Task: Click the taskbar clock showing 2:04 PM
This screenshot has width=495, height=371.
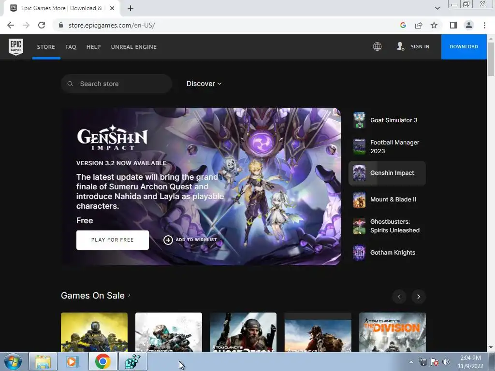Action: pyautogui.click(x=470, y=362)
